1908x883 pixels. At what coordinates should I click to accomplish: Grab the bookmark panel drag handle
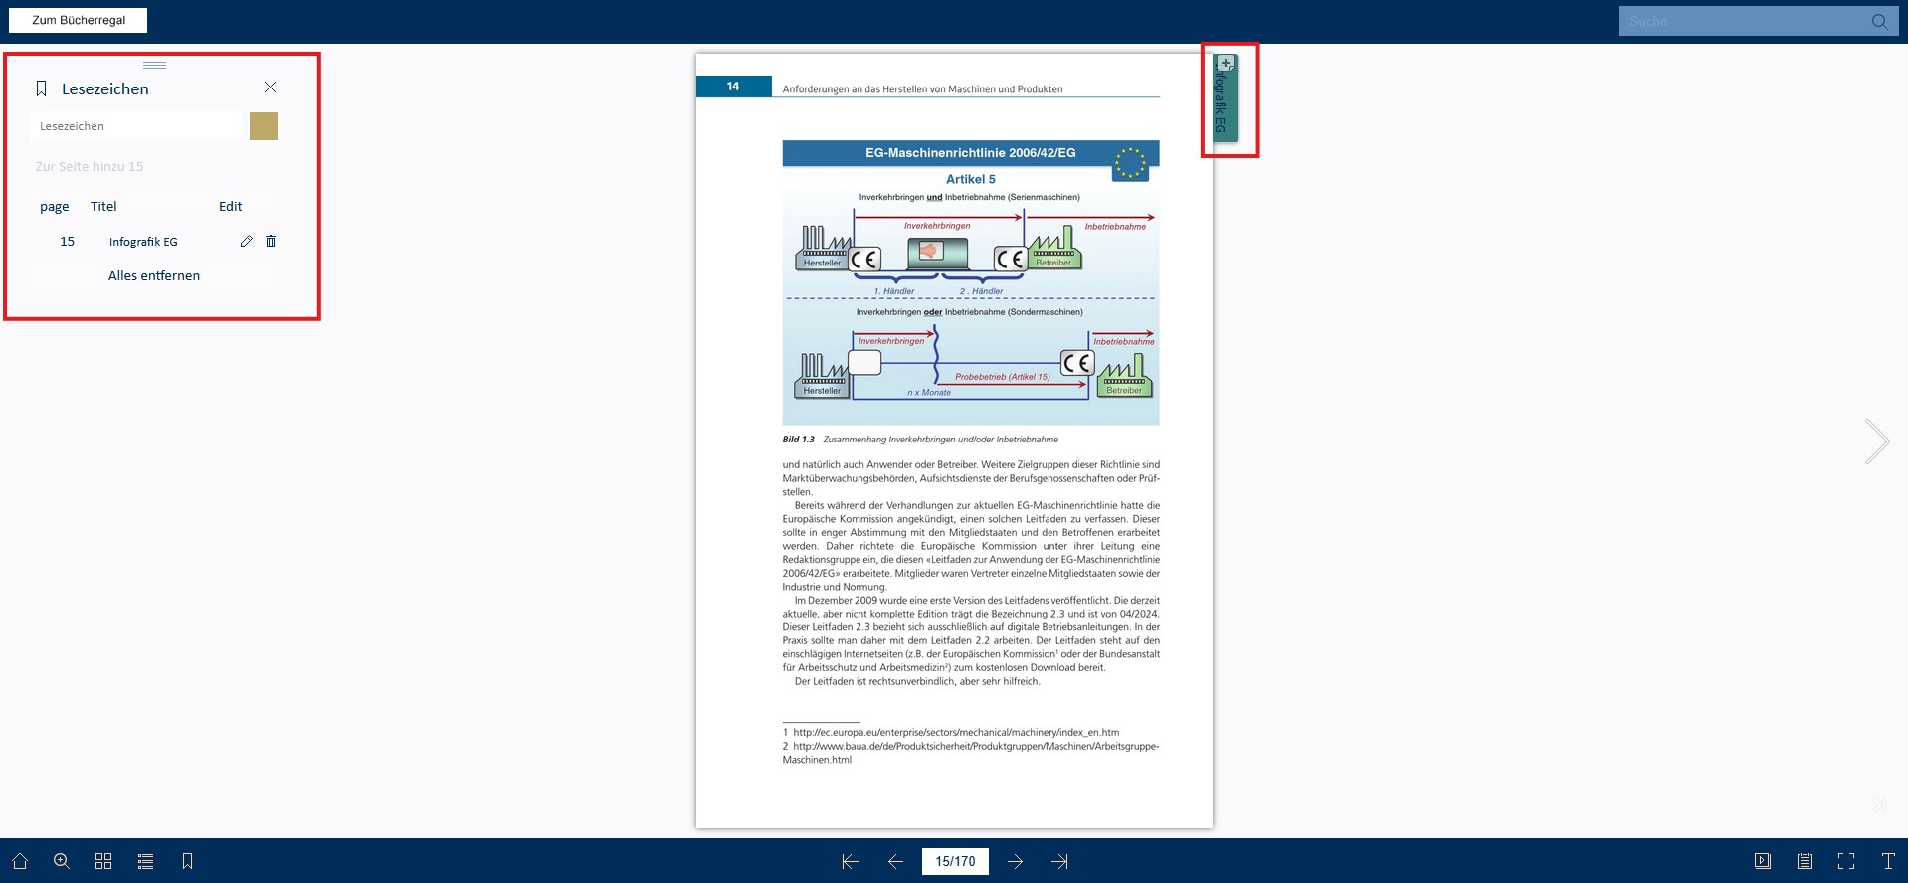(154, 65)
